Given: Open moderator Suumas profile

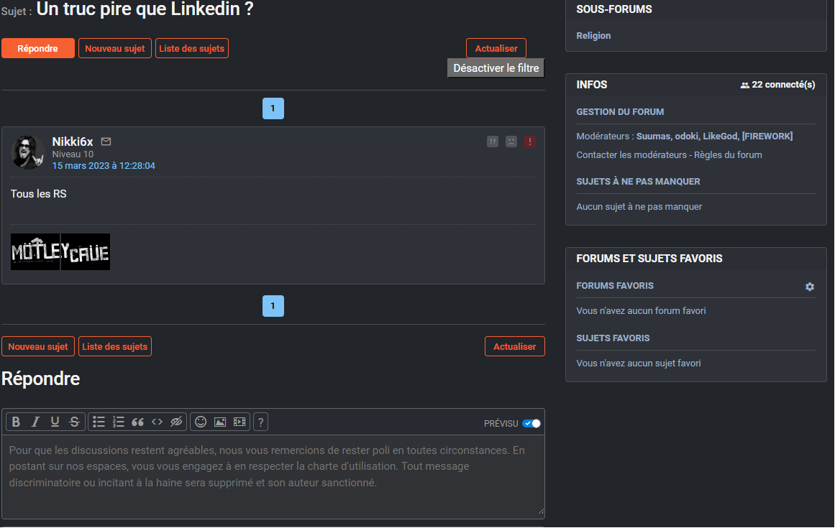Looking at the screenshot, I should 653,136.
